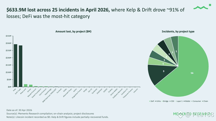Click the 'Incidents, by project type' title
Image resolution: width=216 pixels, height=121 pixels.
coord(178,32)
